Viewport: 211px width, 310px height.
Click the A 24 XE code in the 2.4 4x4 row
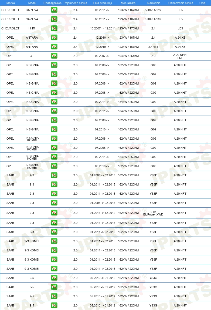pos(180,47)
